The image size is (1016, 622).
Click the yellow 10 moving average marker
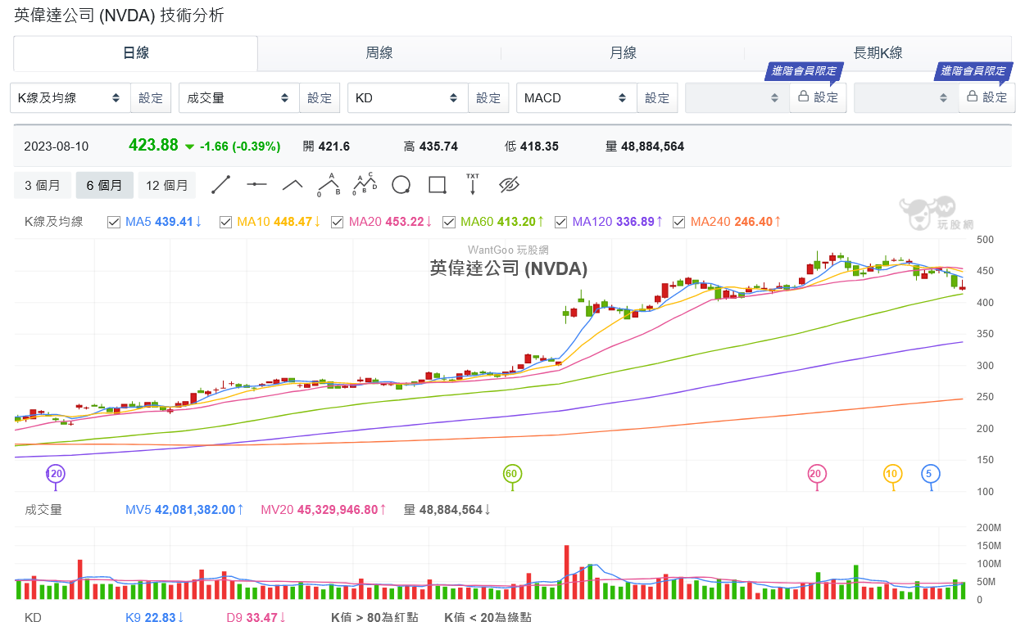[892, 473]
